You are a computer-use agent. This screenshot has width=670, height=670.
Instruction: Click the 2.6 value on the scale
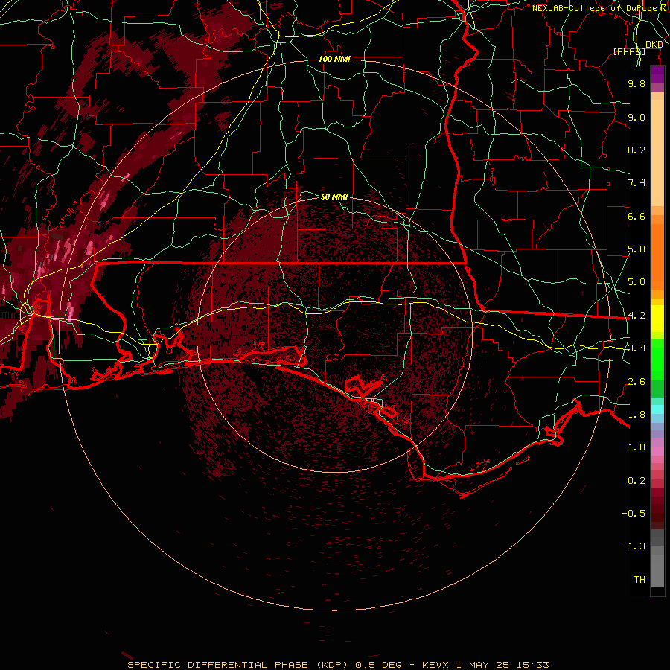click(636, 382)
